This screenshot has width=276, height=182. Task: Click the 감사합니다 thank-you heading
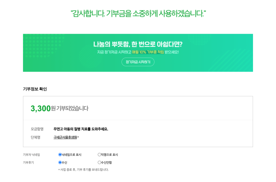(138, 14)
